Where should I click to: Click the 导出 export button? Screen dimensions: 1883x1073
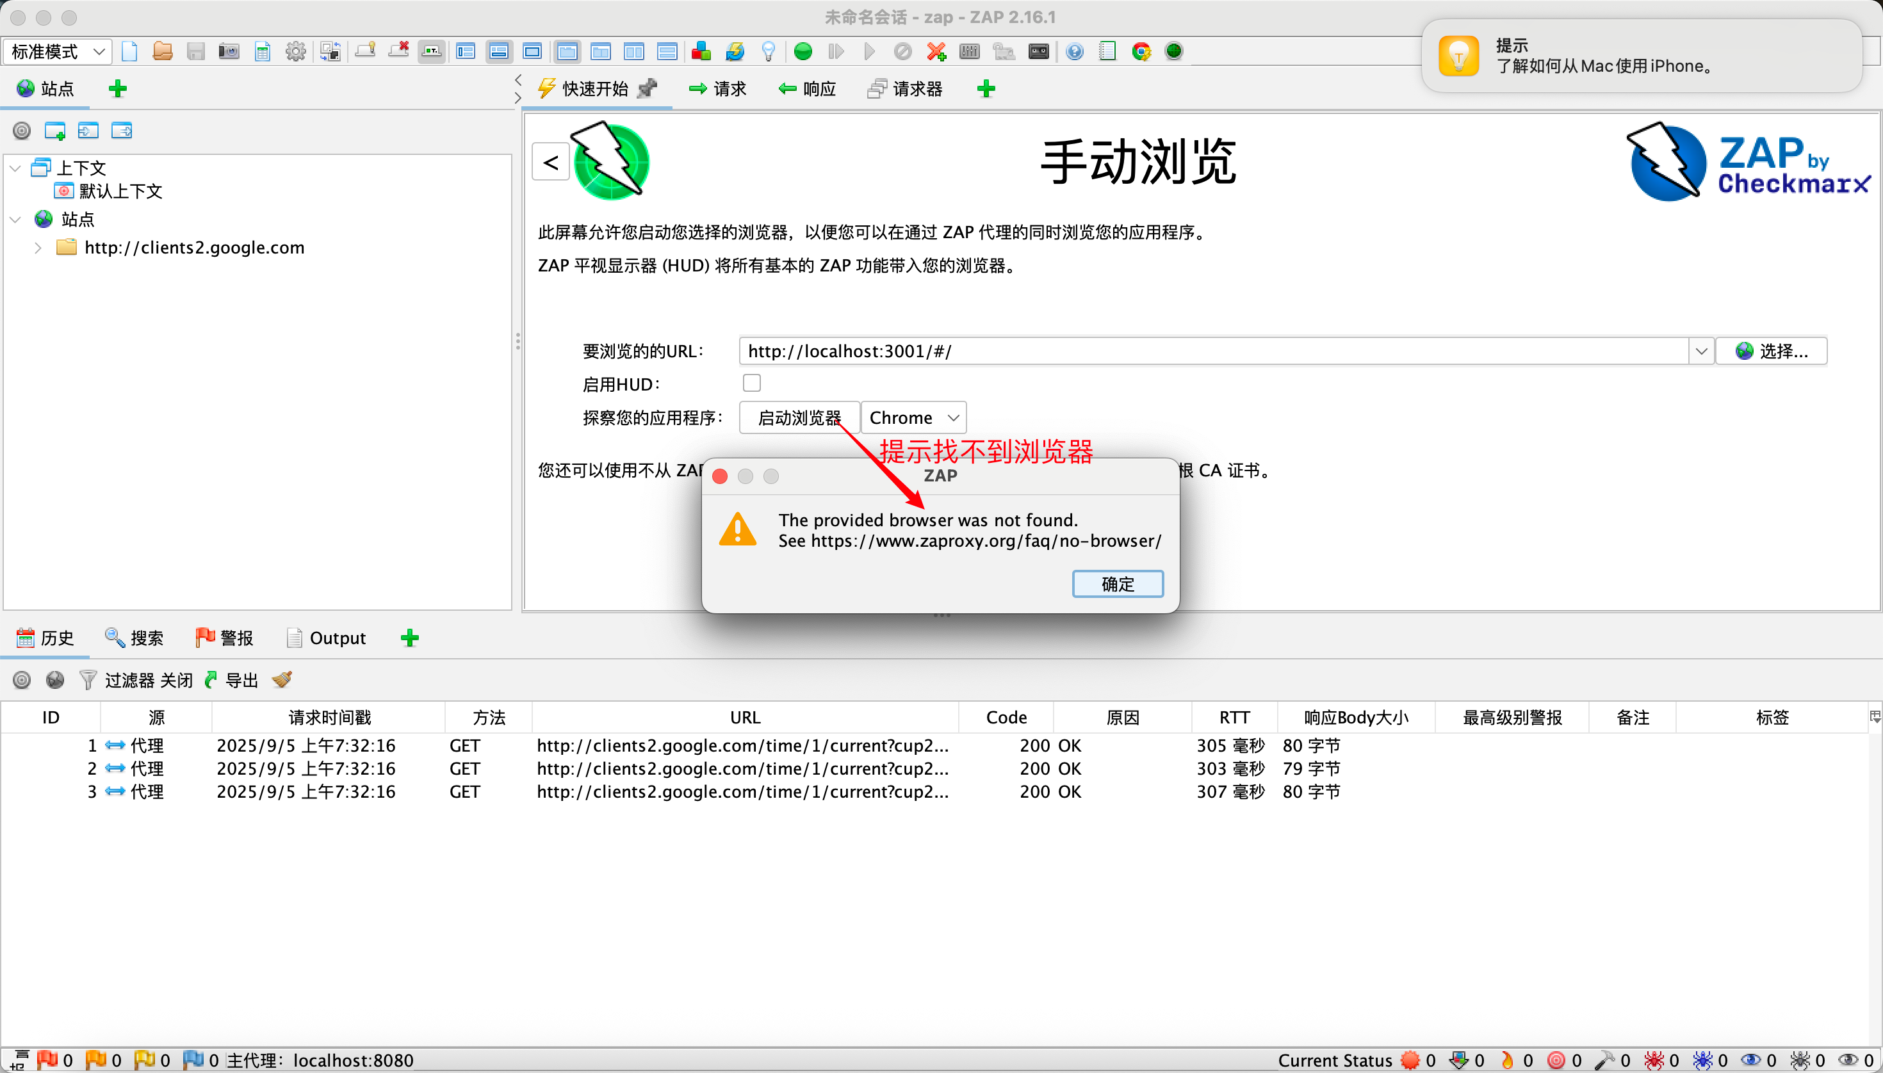point(231,679)
